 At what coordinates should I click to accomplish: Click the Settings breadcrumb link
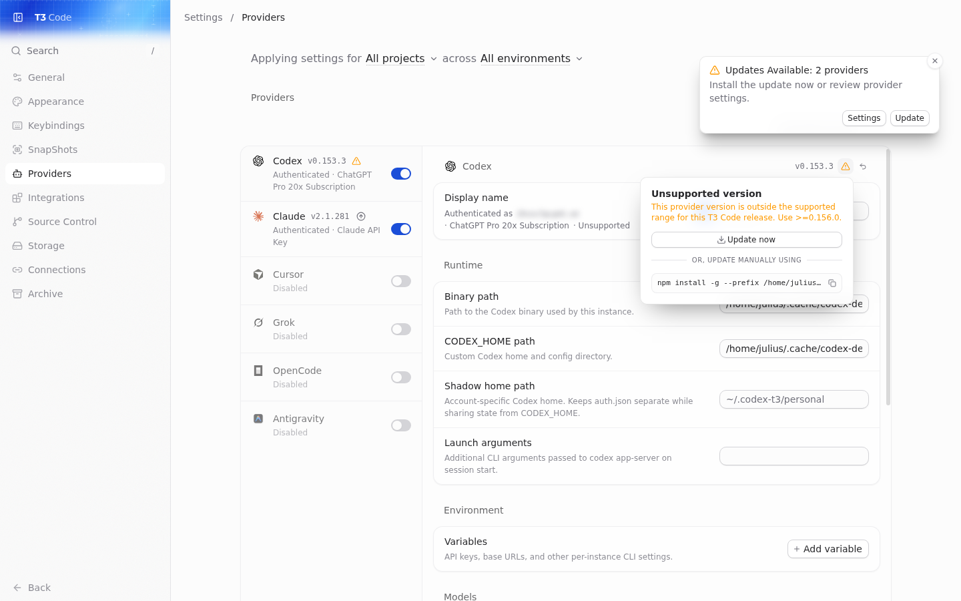point(203,17)
